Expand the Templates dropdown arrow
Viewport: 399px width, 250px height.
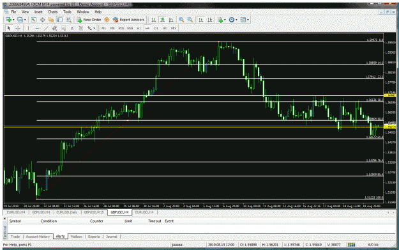248,20
